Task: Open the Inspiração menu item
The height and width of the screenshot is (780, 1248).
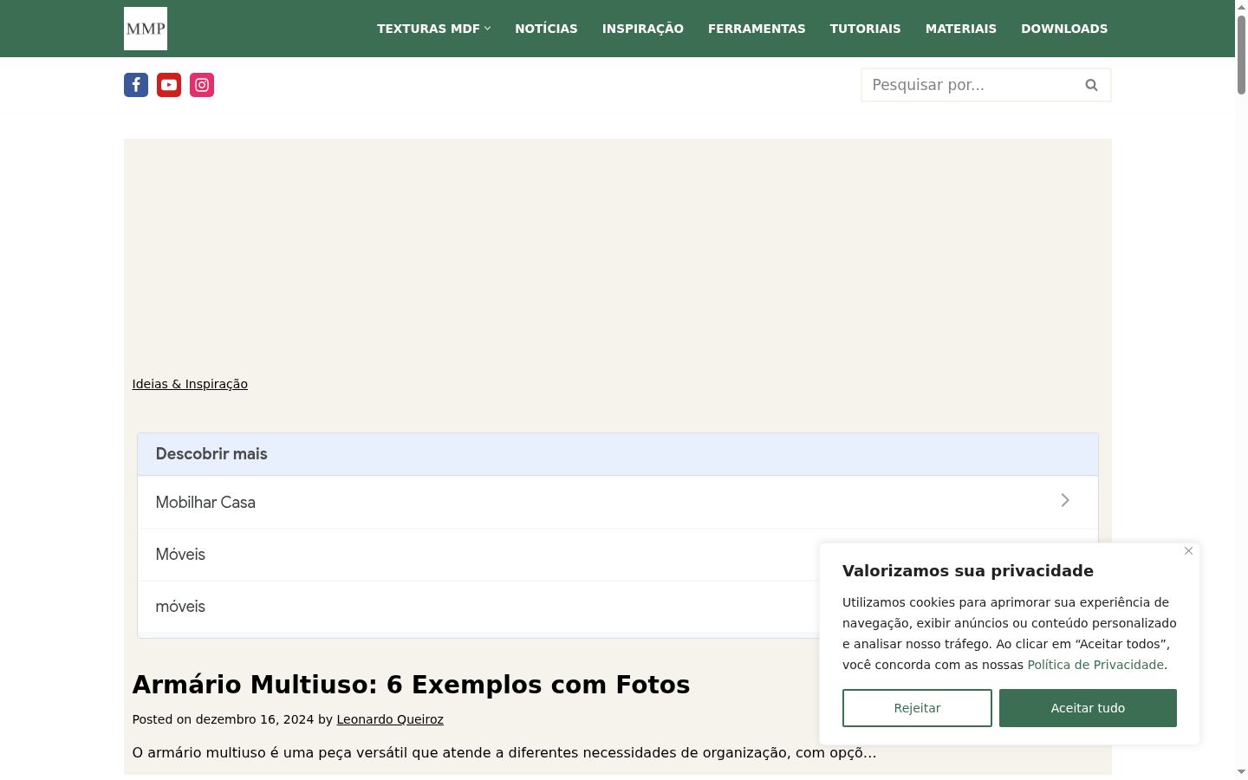Action: point(643,29)
